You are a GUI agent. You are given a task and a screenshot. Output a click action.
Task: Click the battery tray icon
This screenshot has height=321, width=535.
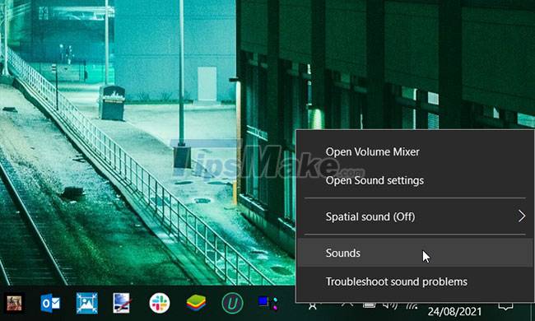pos(369,305)
